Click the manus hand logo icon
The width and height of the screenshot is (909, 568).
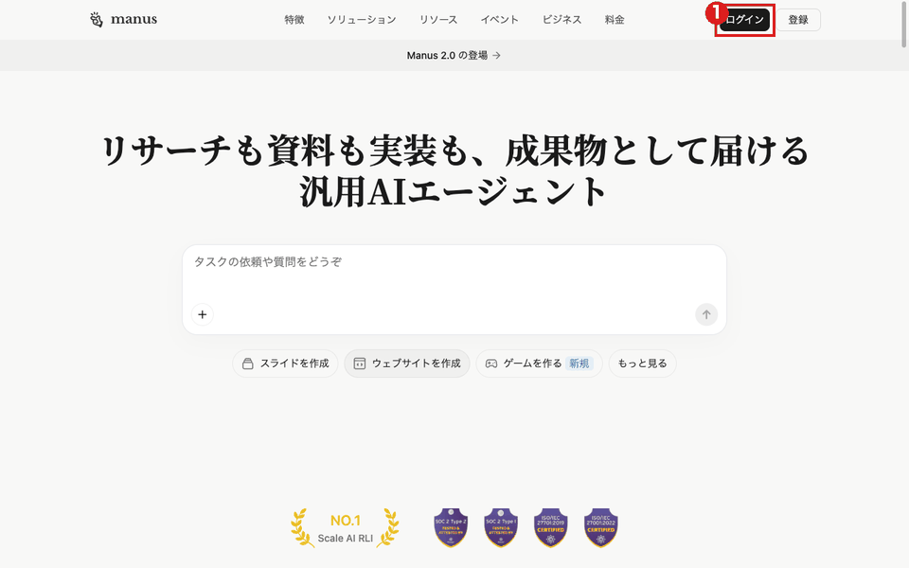pyautogui.click(x=97, y=20)
